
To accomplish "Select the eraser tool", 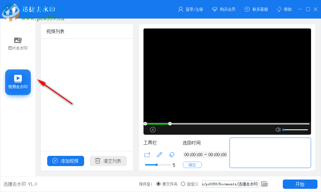I will [171, 155].
